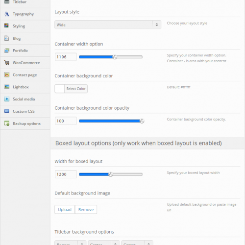This screenshot has width=245, height=245.
Task: Click the Container width option heading
Action: pyautogui.click(x=79, y=44)
